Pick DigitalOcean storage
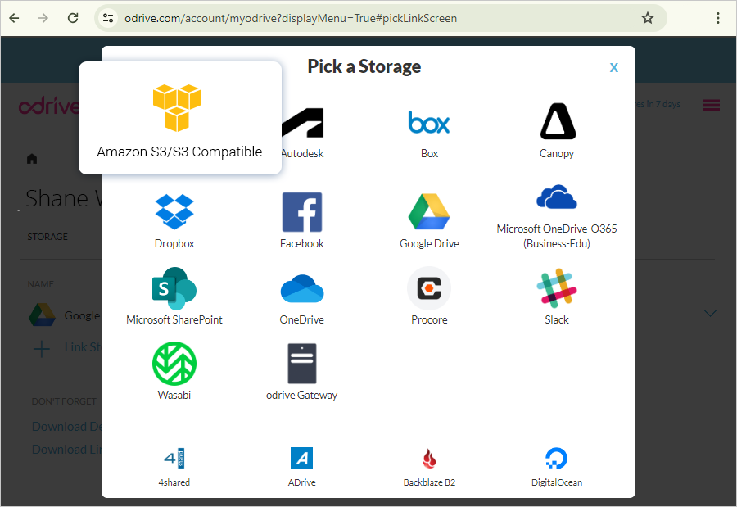This screenshot has height=507, width=737. (557, 468)
